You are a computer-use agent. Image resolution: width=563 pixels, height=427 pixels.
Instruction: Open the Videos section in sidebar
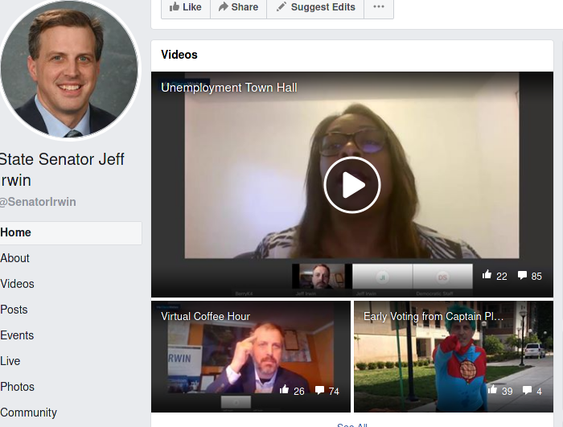click(17, 284)
